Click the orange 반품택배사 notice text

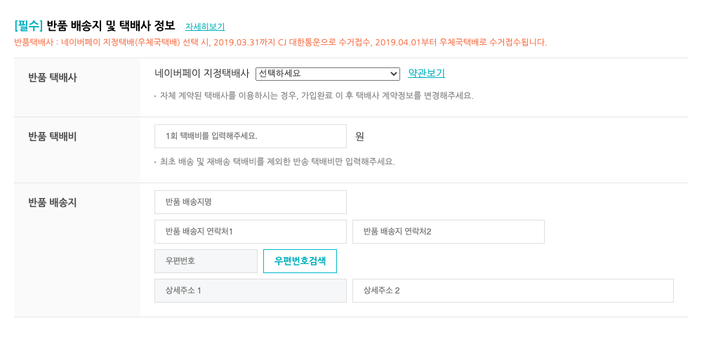click(281, 42)
